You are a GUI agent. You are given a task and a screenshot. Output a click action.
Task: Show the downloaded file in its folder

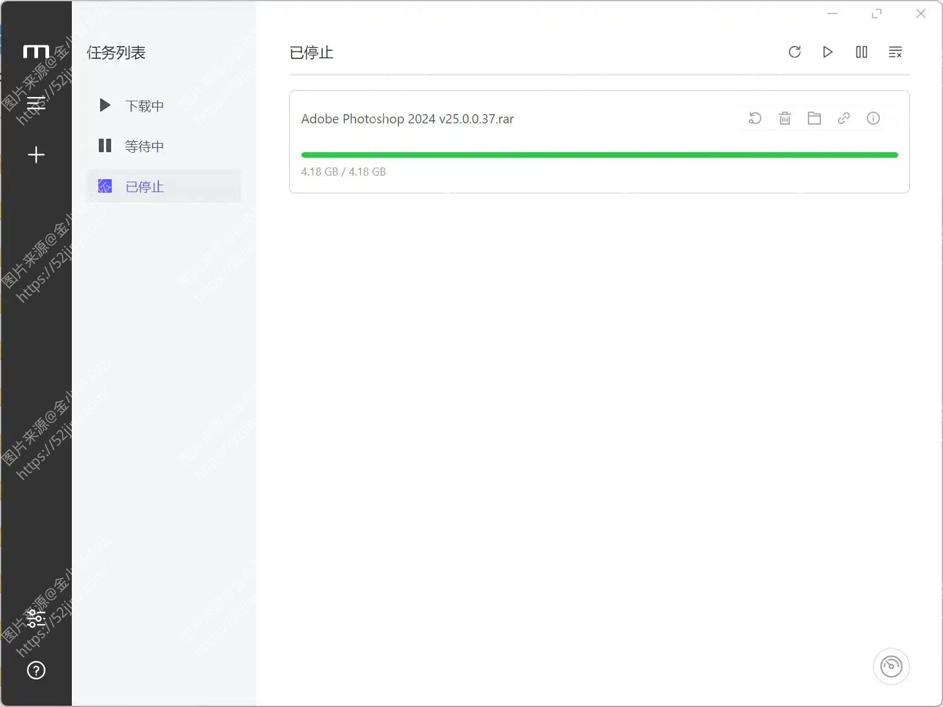pos(814,118)
